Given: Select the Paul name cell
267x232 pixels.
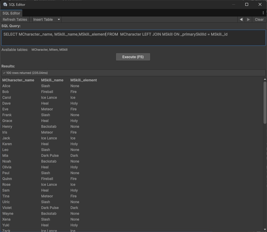Looking at the screenshot, I should [x=6, y=173].
